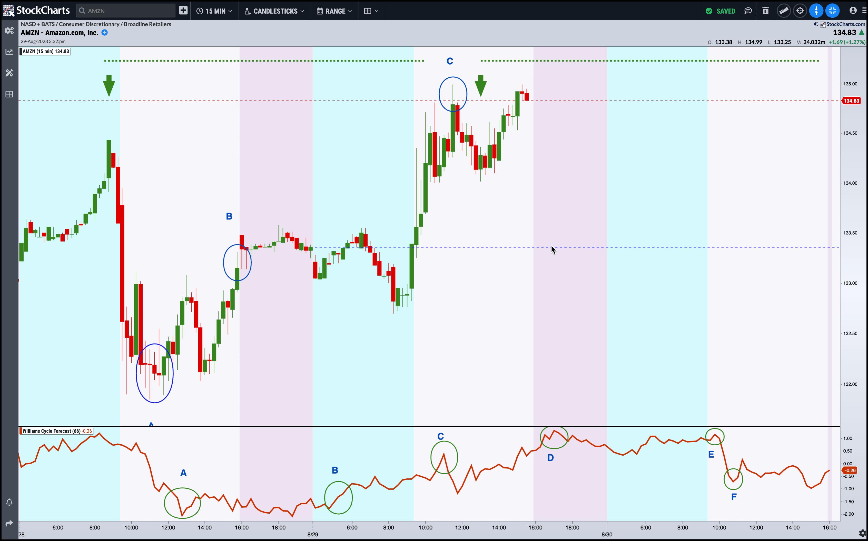Click the share arrow icon
The height and width of the screenshot is (541, 868).
pos(9,523)
